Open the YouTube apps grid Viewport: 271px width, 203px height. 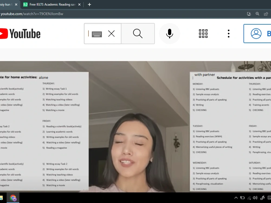click(x=203, y=34)
